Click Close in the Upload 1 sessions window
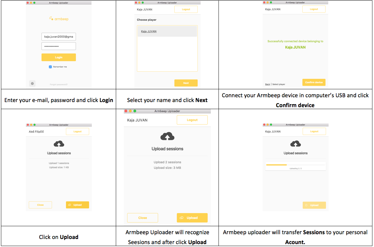Screen dimensions: 374x247 [x=40, y=205]
